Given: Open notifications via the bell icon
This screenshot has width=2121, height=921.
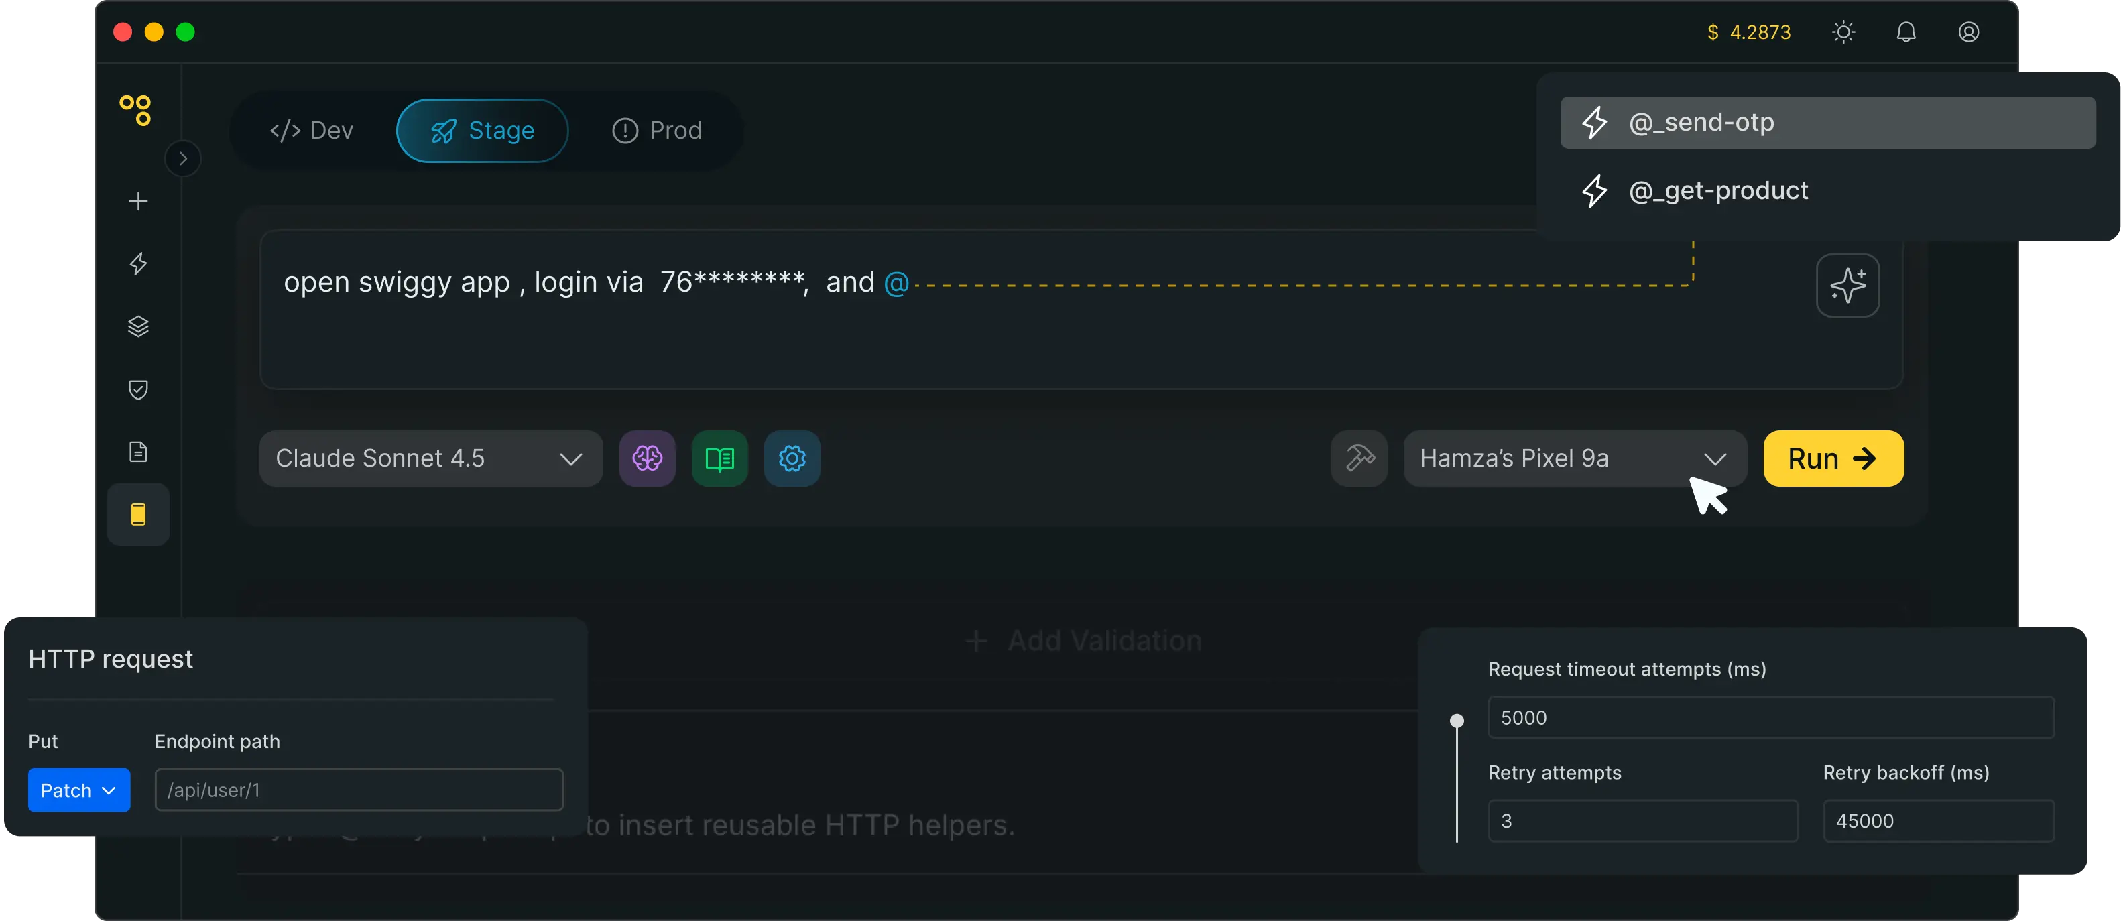Looking at the screenshot, I should tap(1906, 32).
